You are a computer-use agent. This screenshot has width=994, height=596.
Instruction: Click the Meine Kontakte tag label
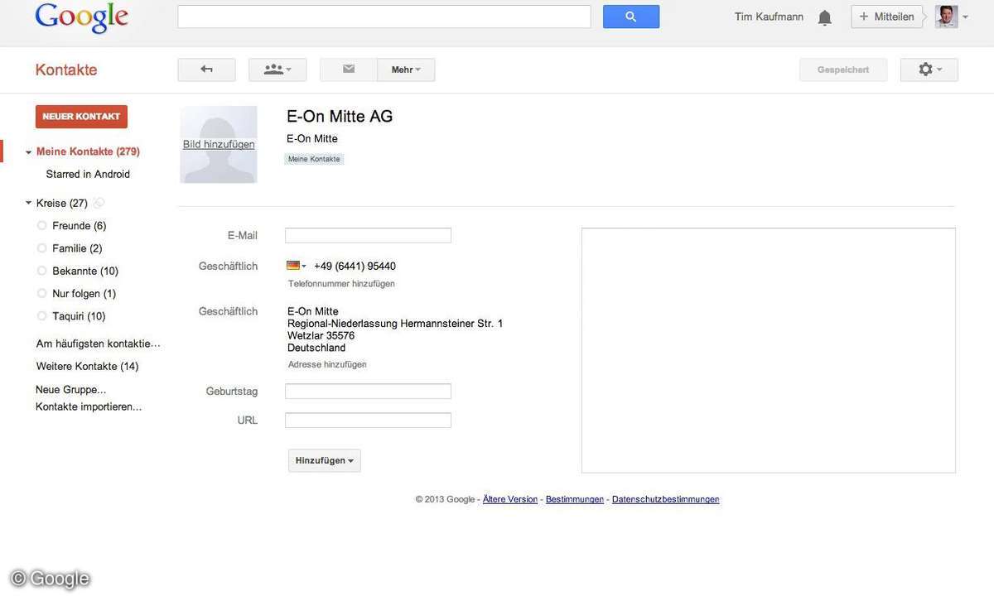tap(314, 159)
